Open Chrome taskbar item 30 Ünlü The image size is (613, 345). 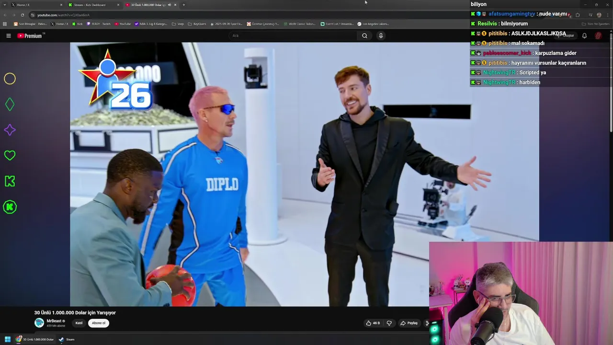pos(35,339)
